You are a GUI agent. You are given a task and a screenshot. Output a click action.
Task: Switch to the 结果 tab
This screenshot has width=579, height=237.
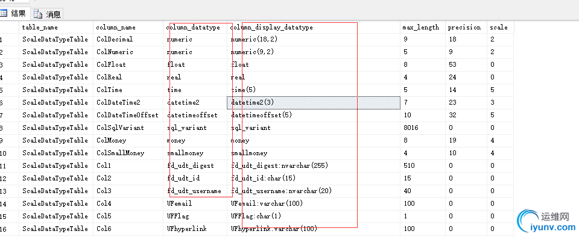14,14
